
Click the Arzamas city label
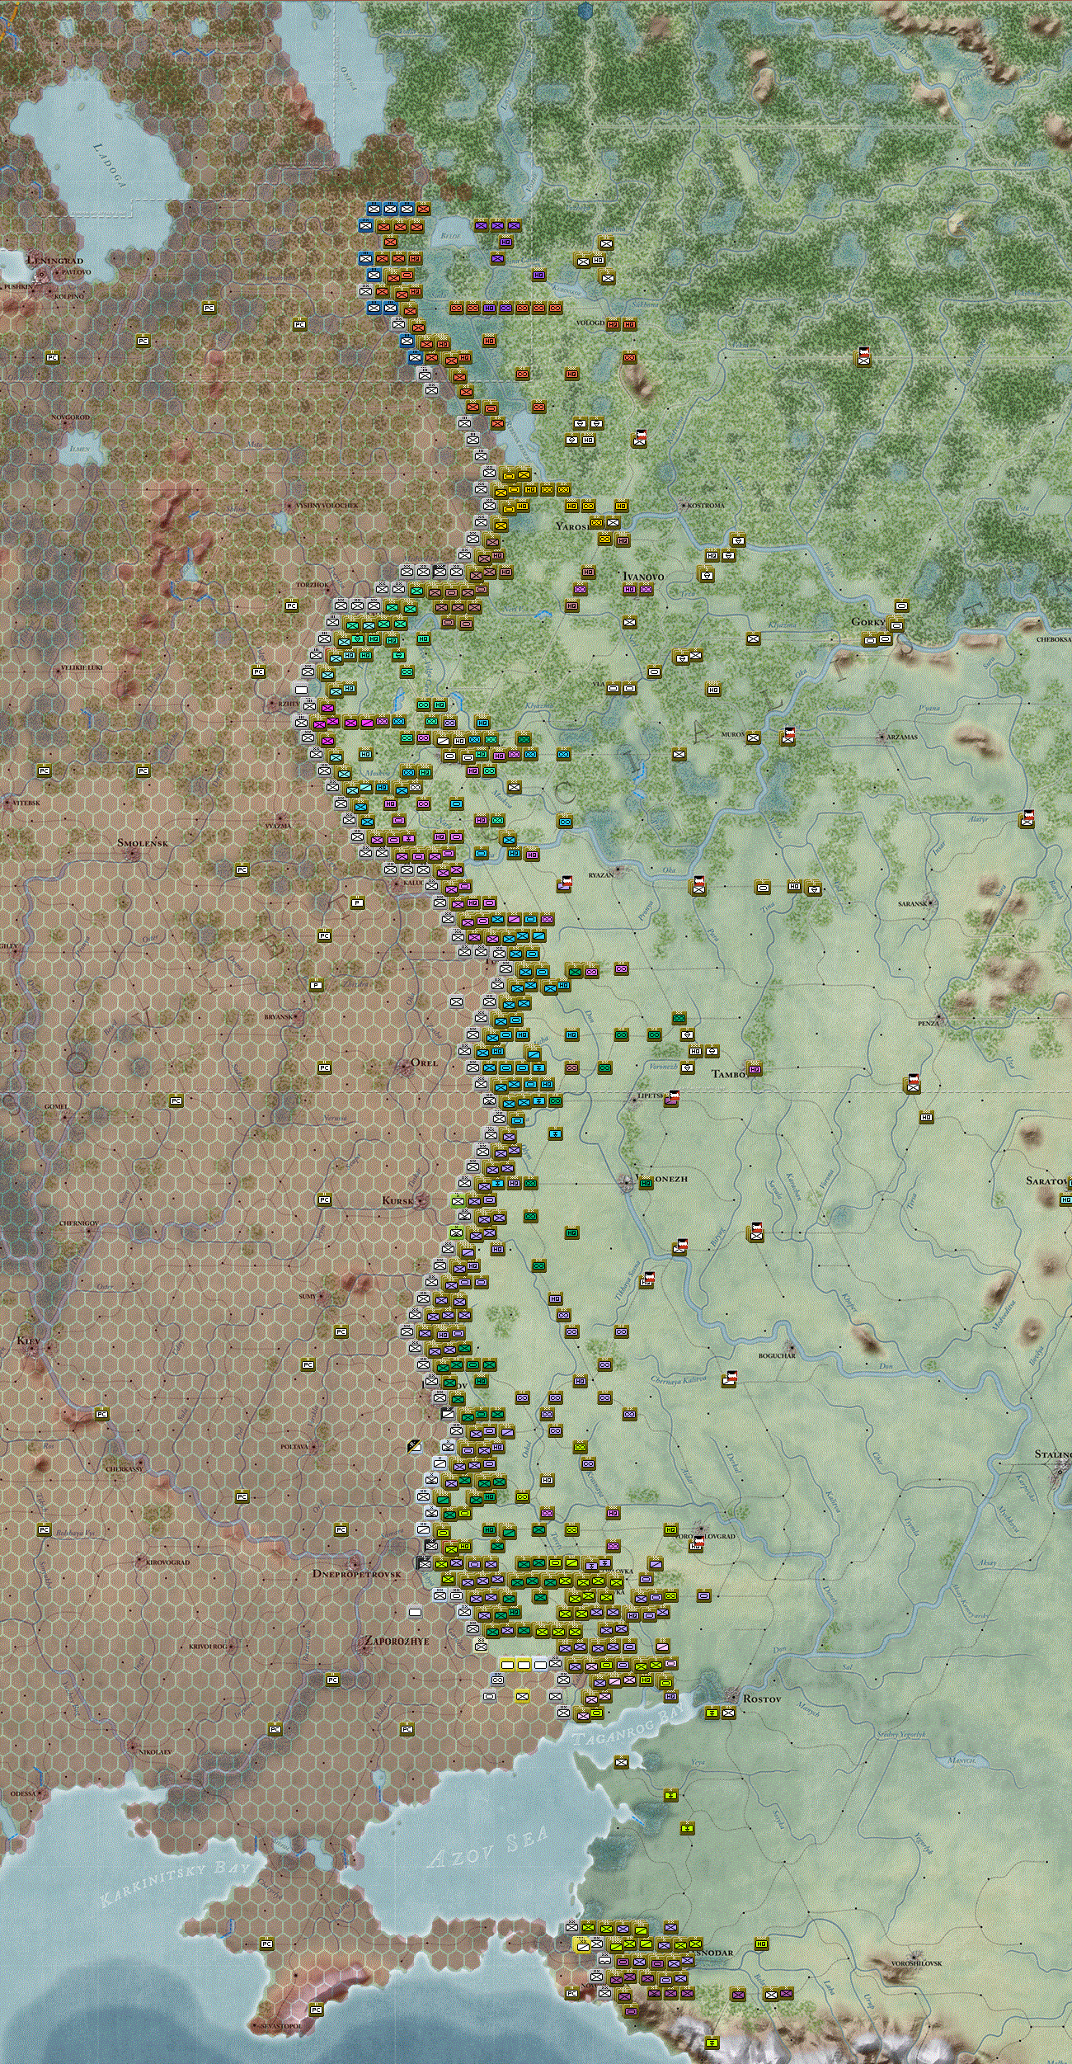point(902,737)
